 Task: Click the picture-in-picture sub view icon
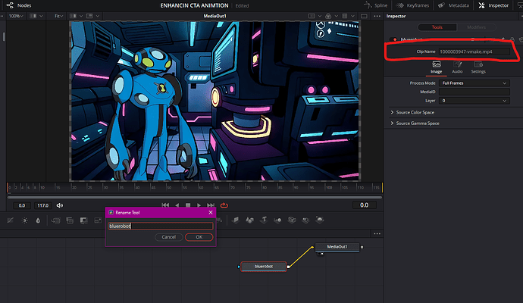(x=89, y=16)
